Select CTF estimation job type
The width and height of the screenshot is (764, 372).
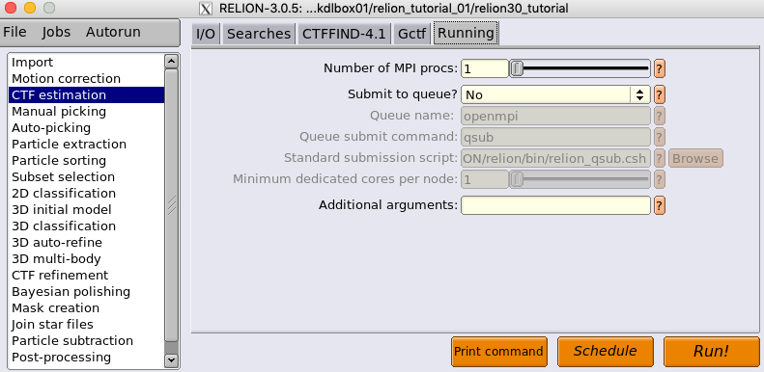pyautogui.click(x=86, y=94)
